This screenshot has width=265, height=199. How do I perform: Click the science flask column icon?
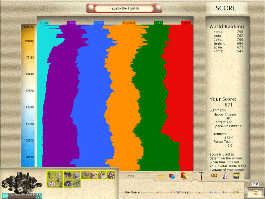(x=225, y=176)
